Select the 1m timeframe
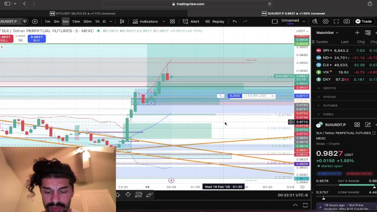Screen dimensions: 377x212 pos(47,21)
